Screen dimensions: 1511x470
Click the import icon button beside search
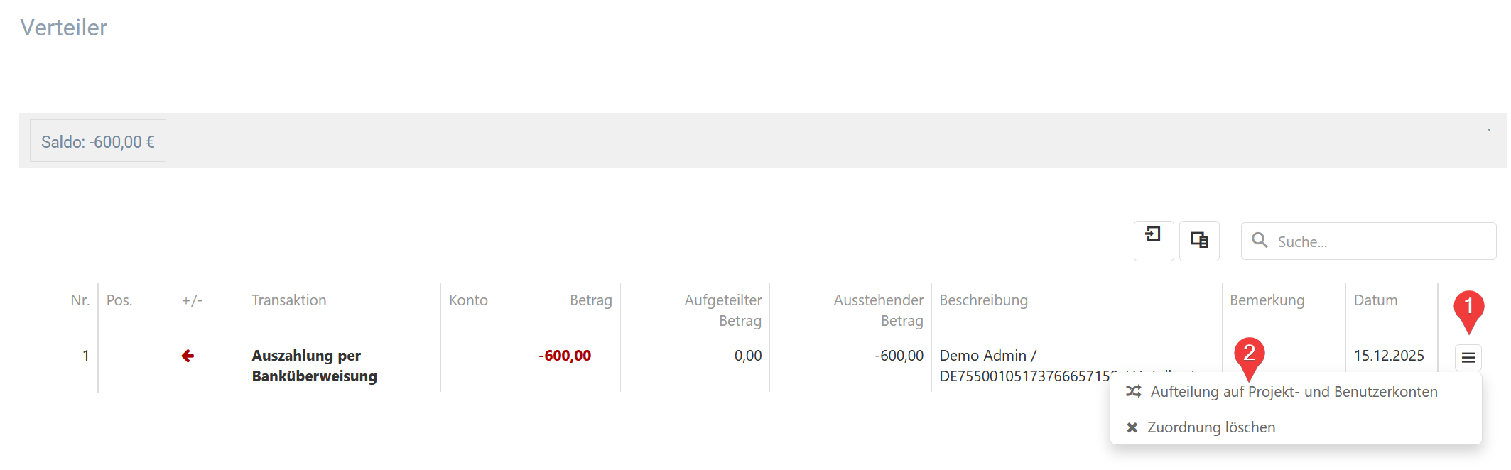(x=1153, y=241)
